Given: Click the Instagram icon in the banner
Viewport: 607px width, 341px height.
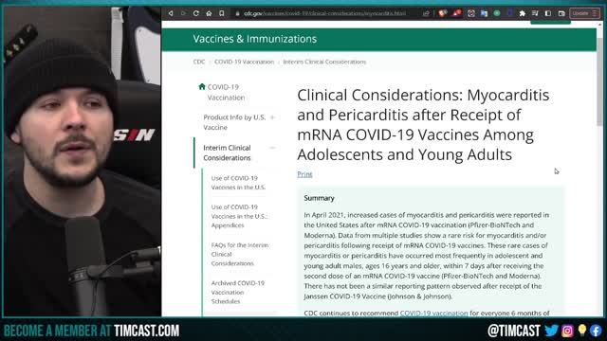Looking at the screenshot, I should coord(567,331).
